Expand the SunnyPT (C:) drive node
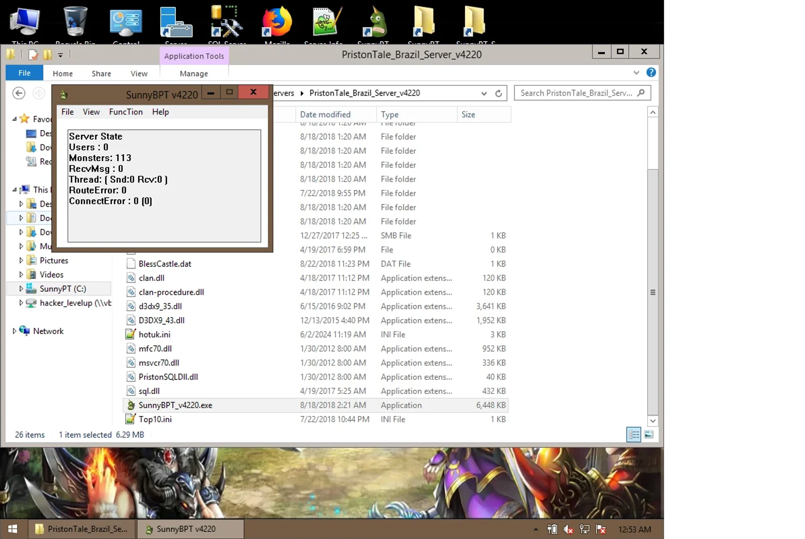 [21, 289]
